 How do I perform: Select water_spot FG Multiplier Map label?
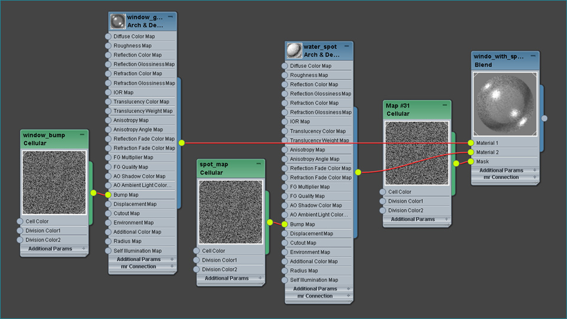click(309, 187)
